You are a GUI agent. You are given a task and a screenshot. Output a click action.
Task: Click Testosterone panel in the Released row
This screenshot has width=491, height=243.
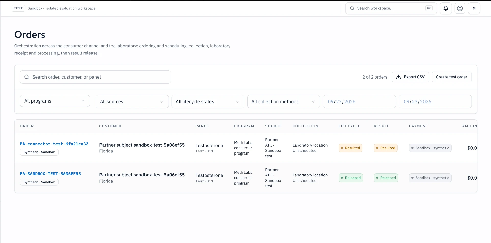pos(209,175)
